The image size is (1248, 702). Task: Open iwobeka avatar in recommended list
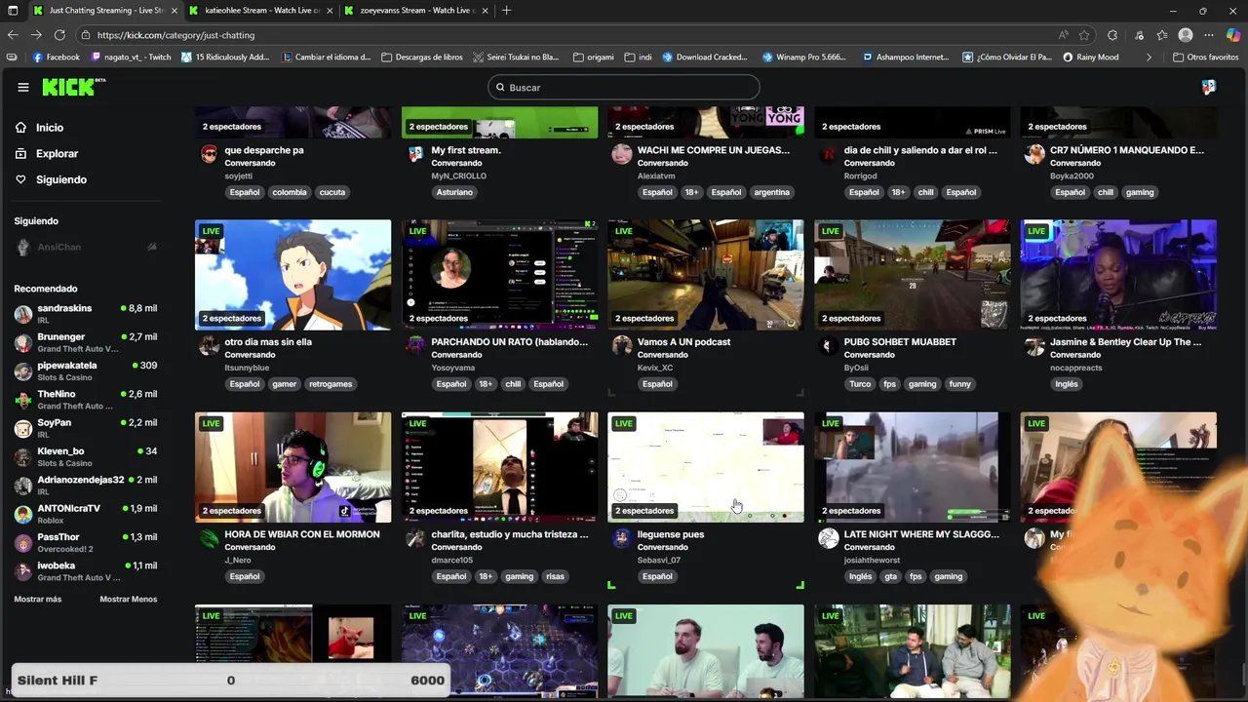pyautogui.click(x=23, y=571)
